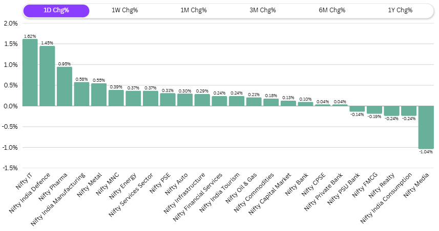Click the 1.62% value label
The image size is (439, 231).
point(30,36)
